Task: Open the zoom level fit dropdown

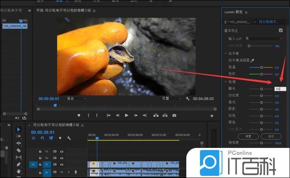Action: pos(77,99)
